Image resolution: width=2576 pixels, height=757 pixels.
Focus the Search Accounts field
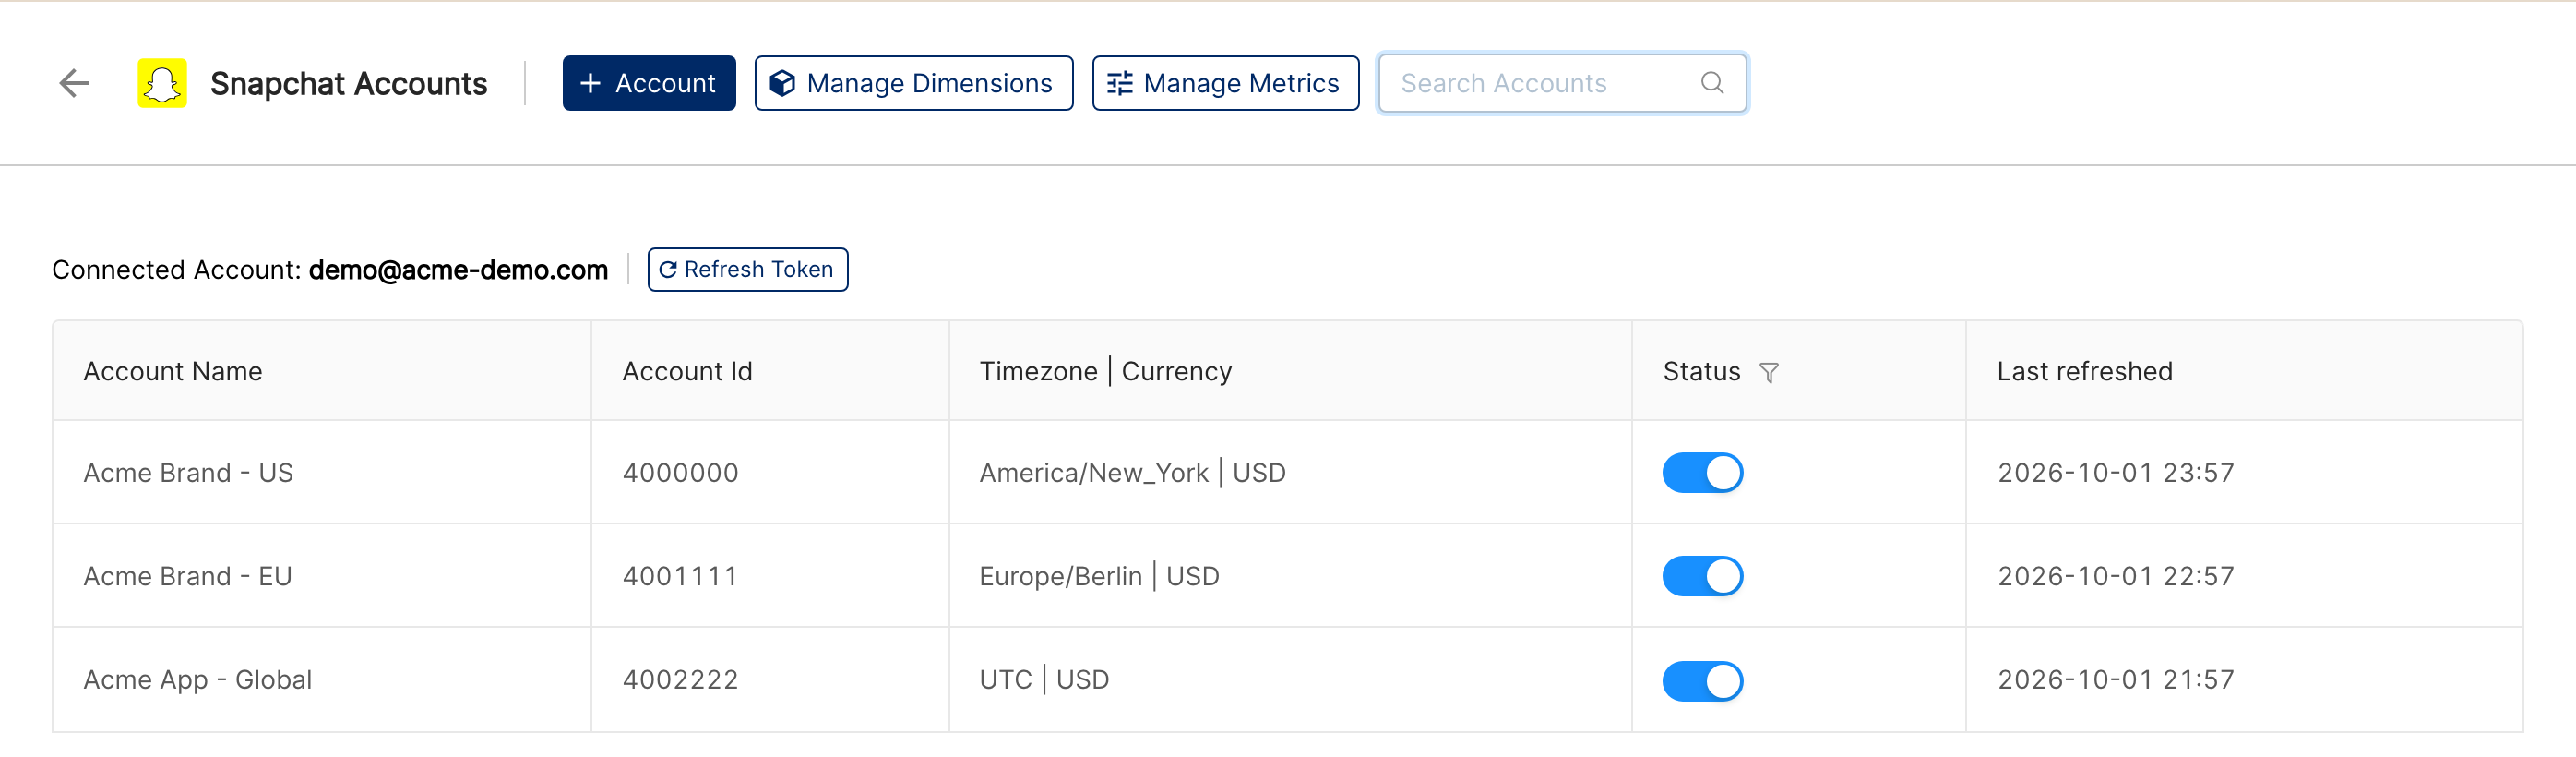[1562, 83]
